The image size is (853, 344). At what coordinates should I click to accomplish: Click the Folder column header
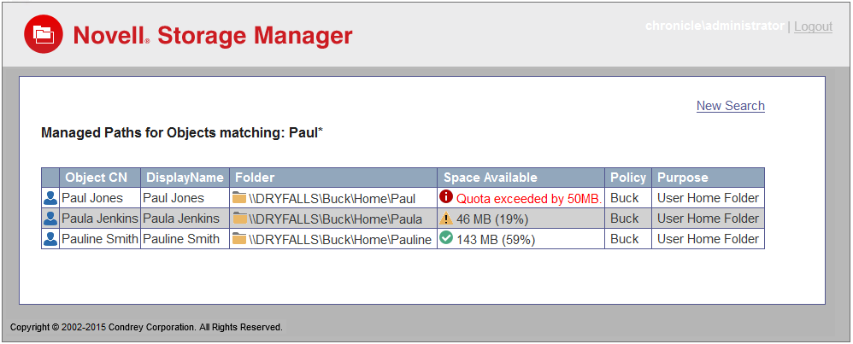point(255,178)
